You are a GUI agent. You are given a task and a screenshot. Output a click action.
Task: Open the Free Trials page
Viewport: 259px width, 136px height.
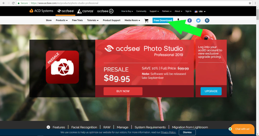[77, 20]
